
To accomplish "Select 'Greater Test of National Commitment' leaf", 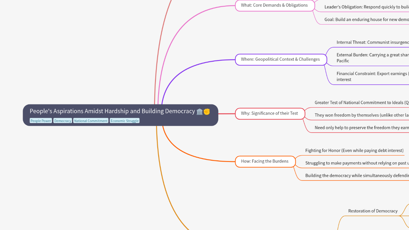I will 361,103.
